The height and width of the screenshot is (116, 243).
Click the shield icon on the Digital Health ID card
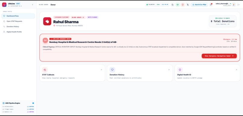pos(180,70)
